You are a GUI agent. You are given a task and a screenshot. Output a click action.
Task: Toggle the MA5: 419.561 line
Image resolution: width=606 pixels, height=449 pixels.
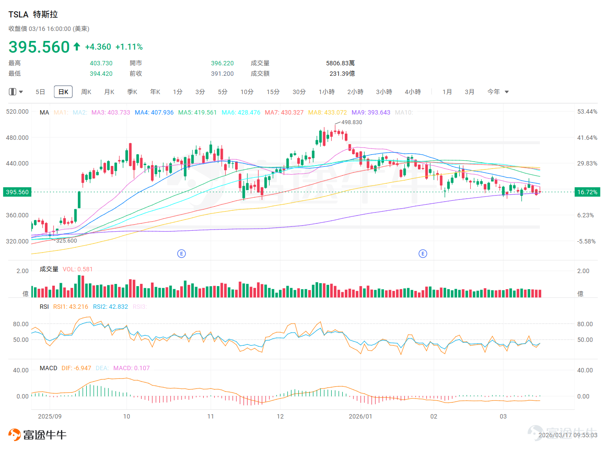(x=198, y=112)
